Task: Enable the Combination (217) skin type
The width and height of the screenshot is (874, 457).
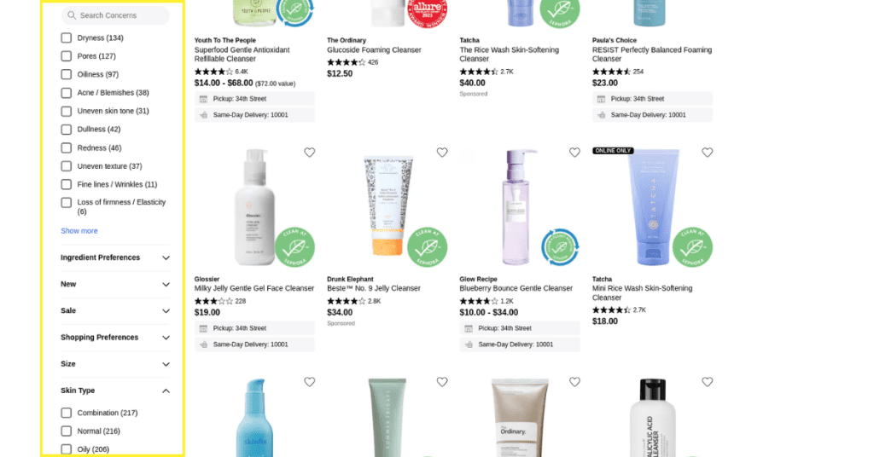Action: point(67,413)
